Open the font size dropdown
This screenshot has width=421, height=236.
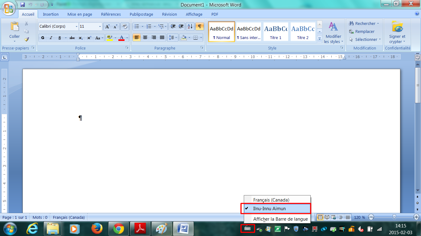(x=100, y=27)
